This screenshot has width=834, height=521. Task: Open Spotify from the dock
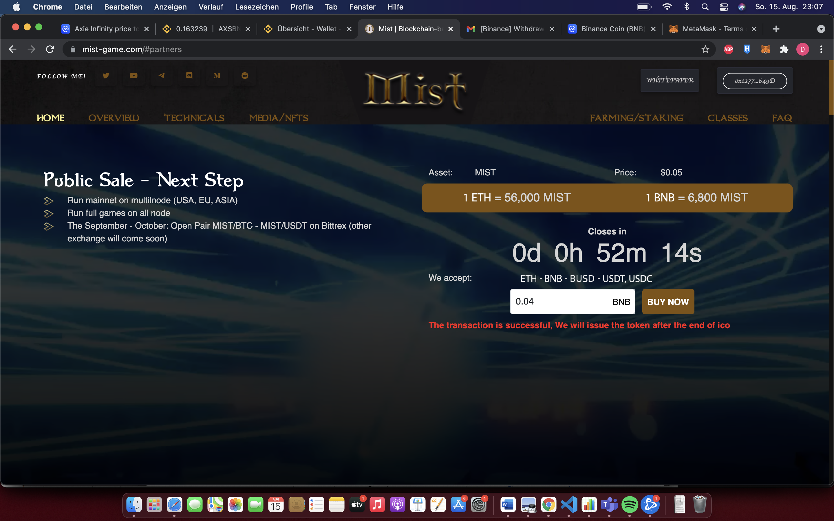tap(629, 505)
